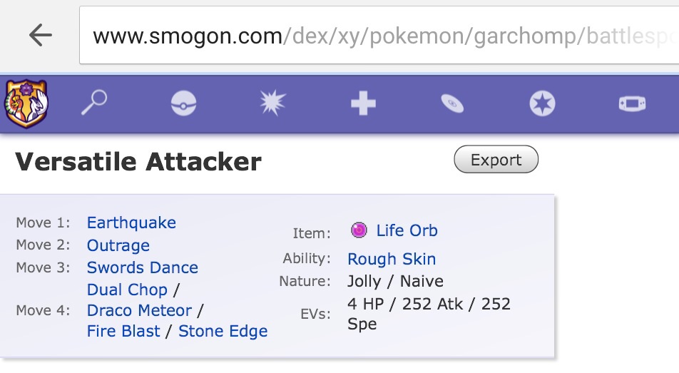Go back using the browser back arrow
Screen dimensions: 679x373
pos(40,35)
